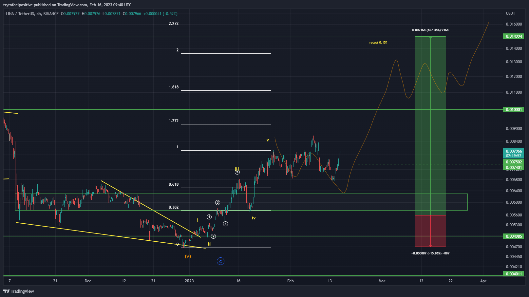The height and width of the screenshot is (297, 529).
Task: Click the 'Mar' date on time axis
Action: click(x=382, y=281)
